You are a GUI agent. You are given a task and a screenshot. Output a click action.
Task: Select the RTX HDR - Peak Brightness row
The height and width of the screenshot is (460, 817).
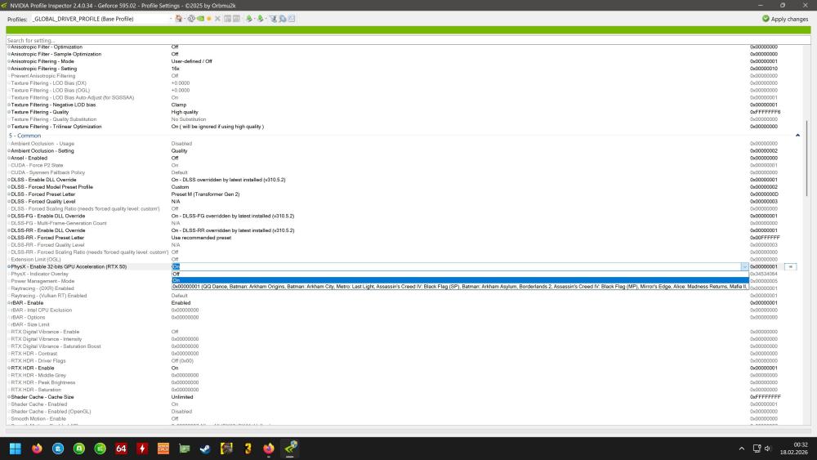click(x=404, y=382)
